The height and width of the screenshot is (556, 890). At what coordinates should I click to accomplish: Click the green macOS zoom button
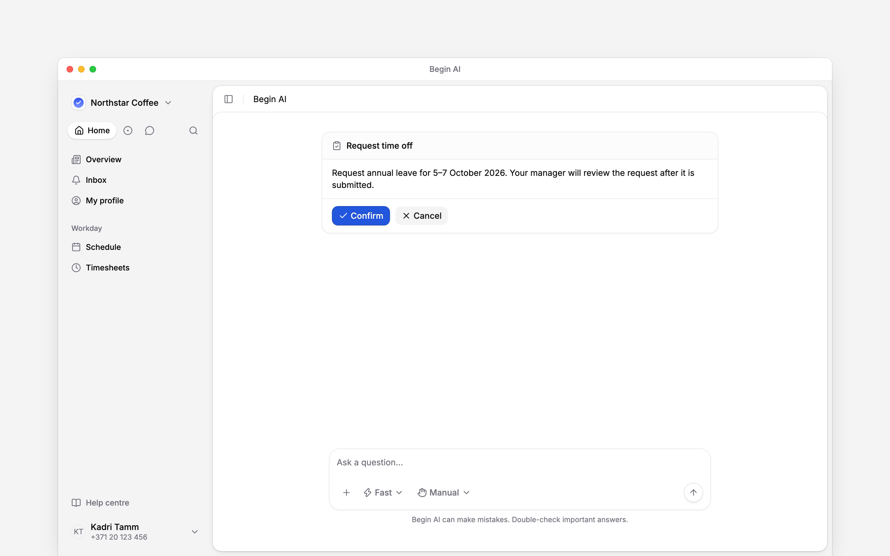pos(93,69)
